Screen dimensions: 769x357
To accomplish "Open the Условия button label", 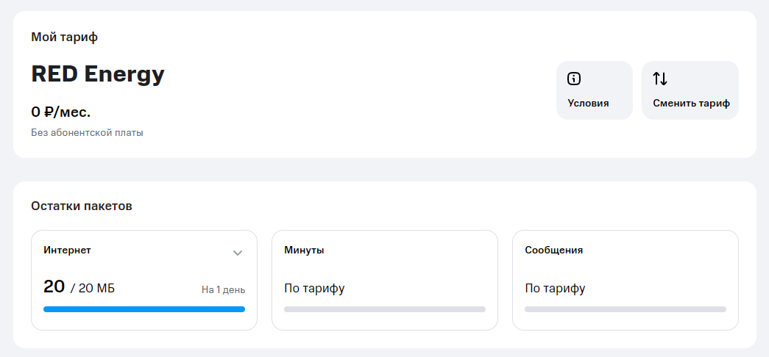I will click(588, 104).
